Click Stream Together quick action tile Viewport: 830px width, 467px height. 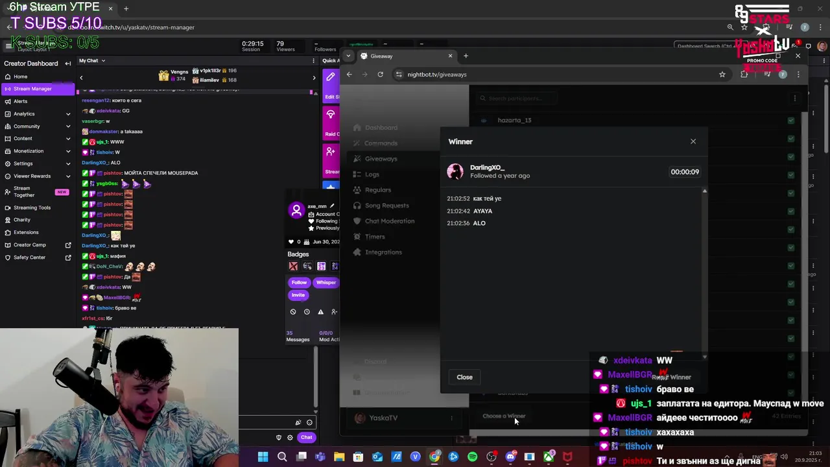click(x=331, y=160)
